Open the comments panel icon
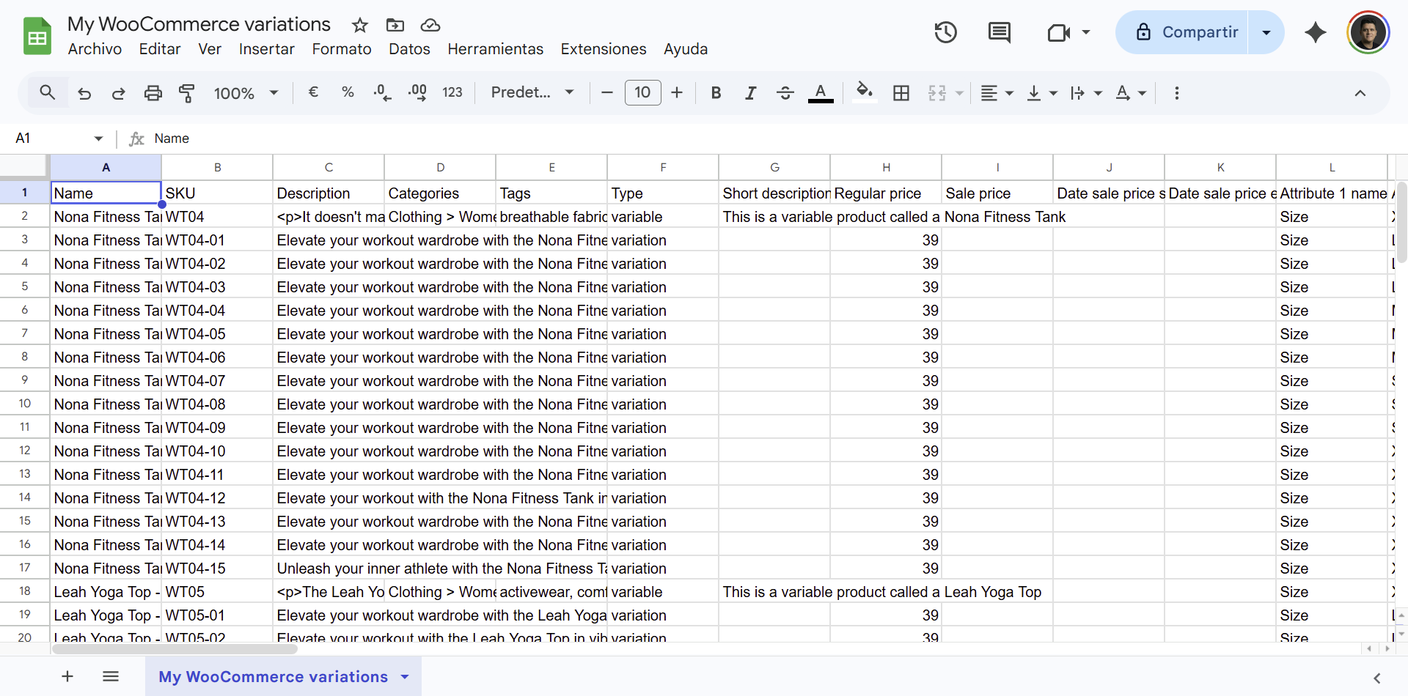1408x696 pixels. 999,32
